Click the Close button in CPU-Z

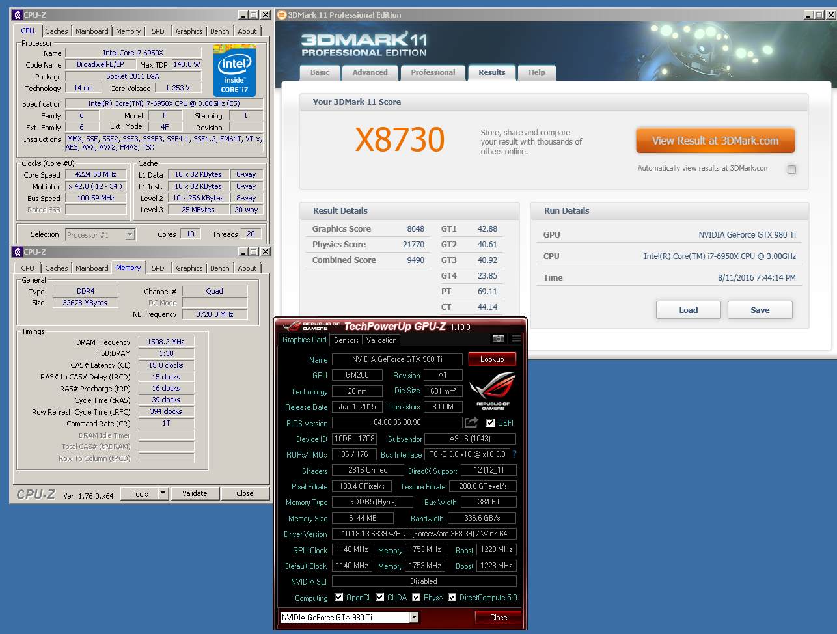(x=245, y=493)
